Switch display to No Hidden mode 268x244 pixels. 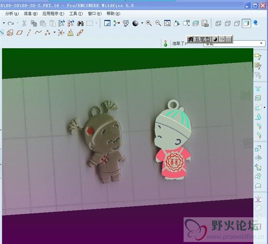tap(237, 23)
